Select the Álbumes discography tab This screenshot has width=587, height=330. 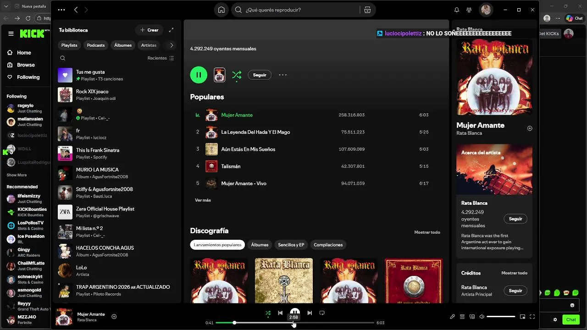[260, 245]
